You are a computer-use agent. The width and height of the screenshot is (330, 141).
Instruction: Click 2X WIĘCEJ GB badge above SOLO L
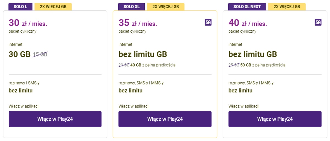coord(53,7)
